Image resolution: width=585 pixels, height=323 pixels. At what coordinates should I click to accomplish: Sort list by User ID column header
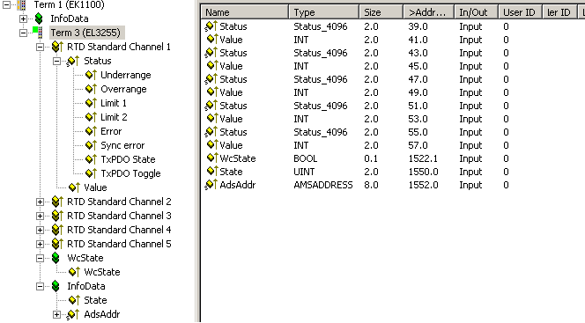coord(520,12)
